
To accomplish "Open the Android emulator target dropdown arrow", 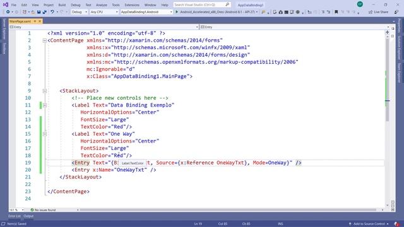I will tap(257, 12).
